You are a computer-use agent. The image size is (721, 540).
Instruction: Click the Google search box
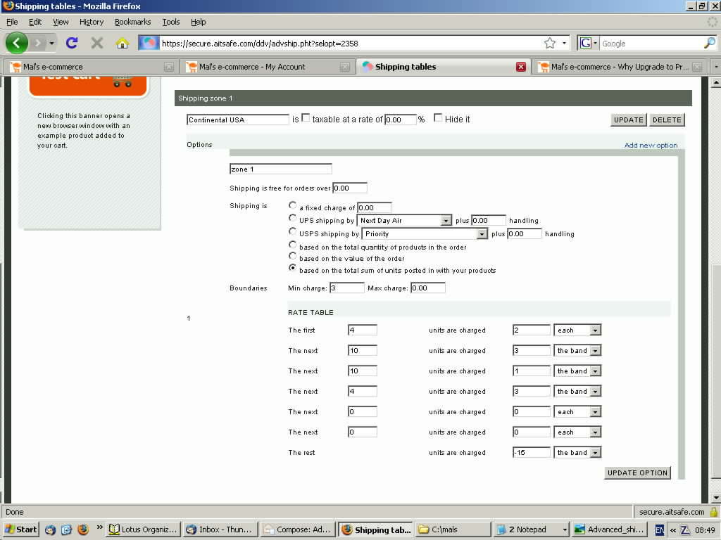tap(651, 44)
